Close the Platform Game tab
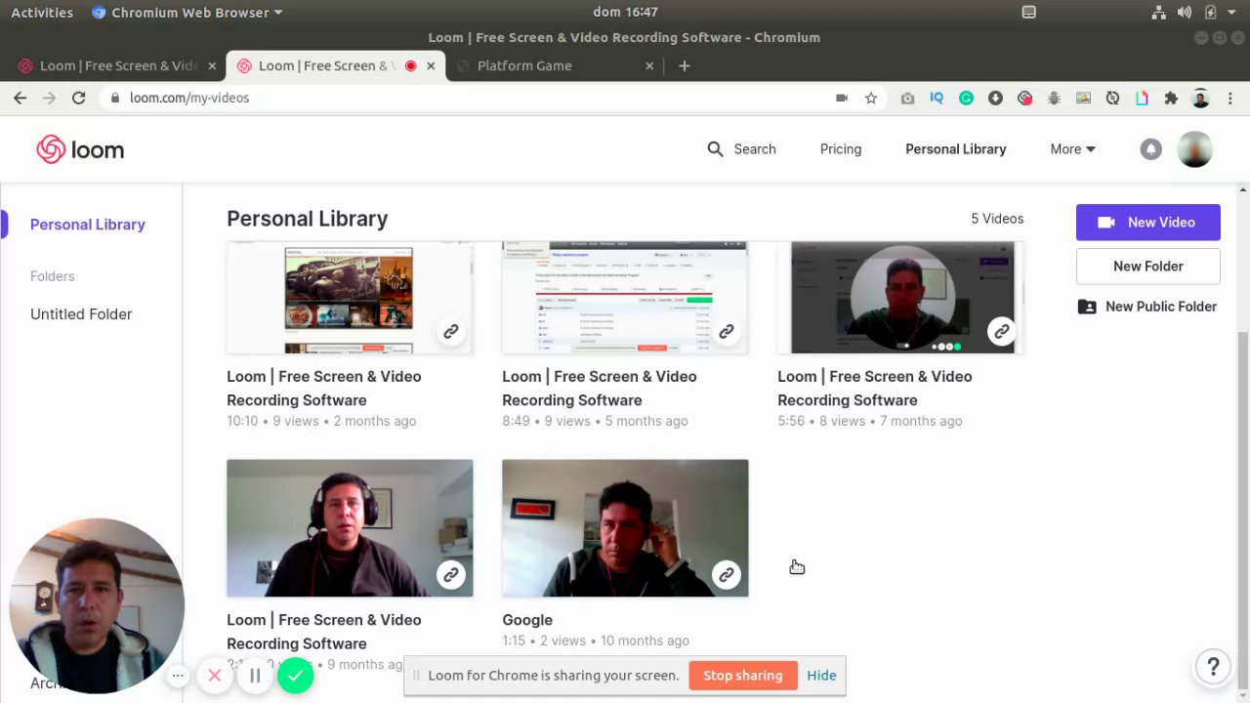 click(649, 65)
